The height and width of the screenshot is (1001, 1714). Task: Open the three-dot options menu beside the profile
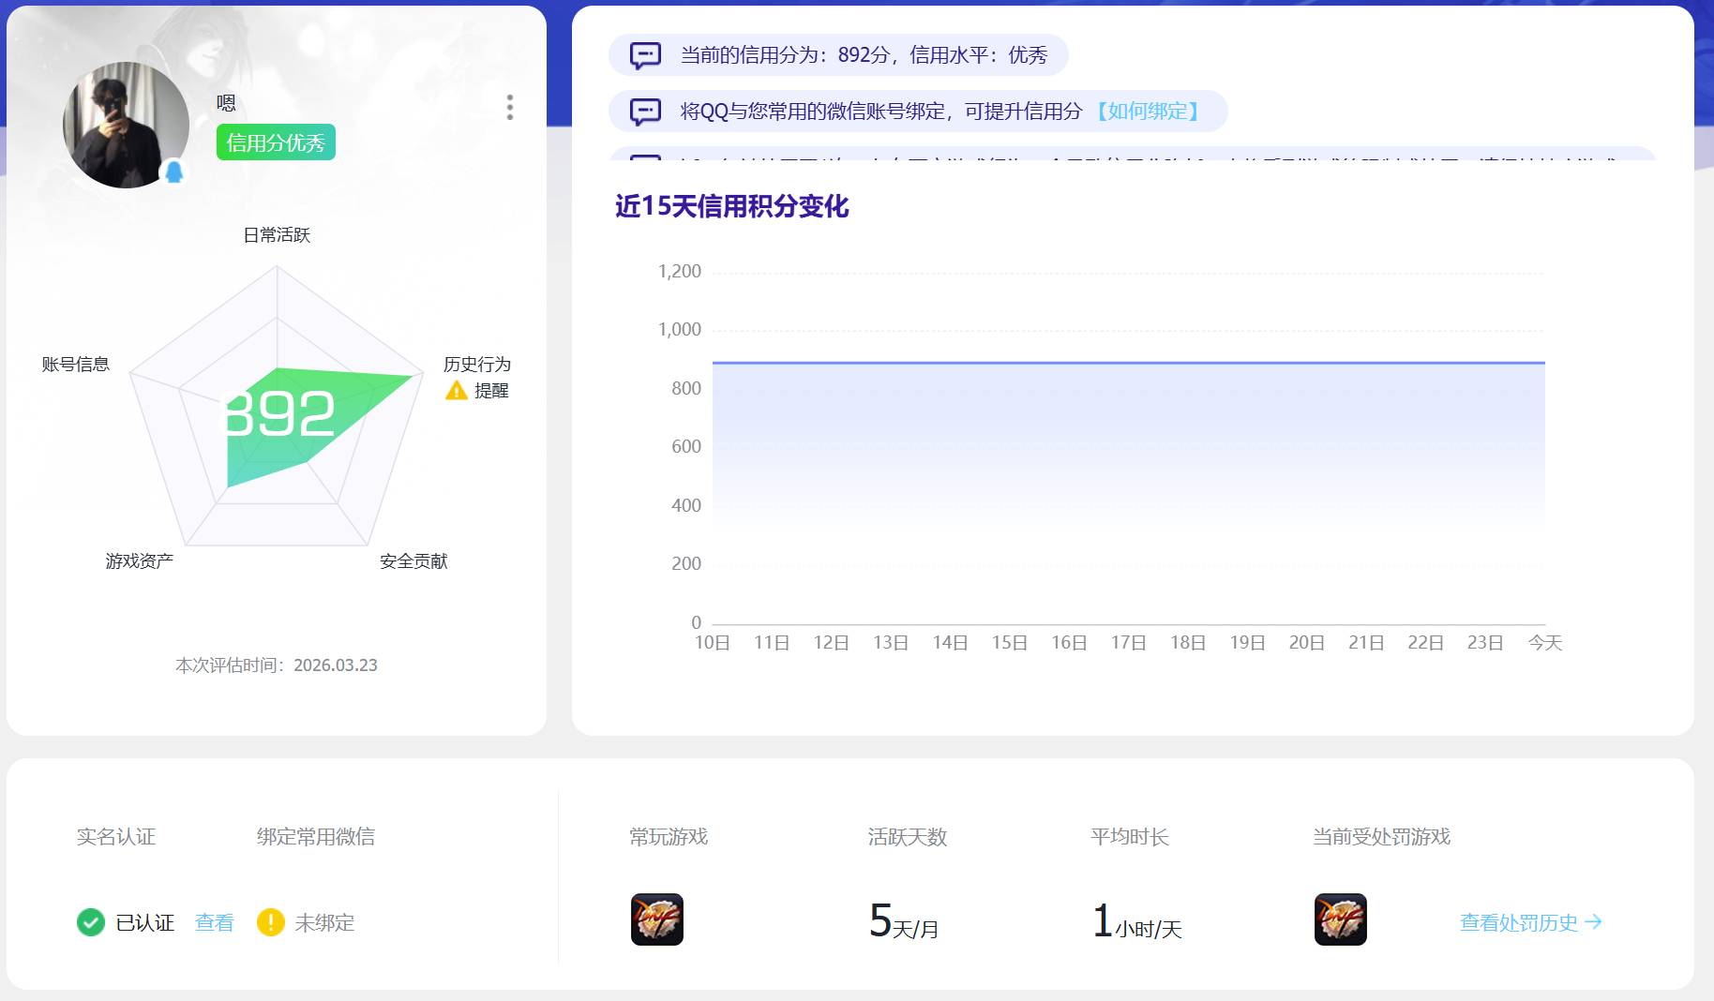(510, 108)
